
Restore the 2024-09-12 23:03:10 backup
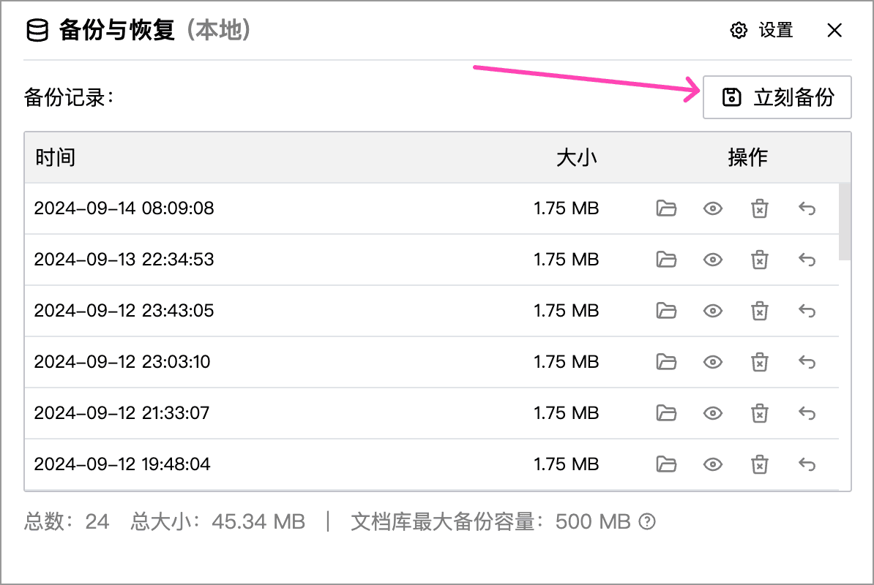[807, 362]
